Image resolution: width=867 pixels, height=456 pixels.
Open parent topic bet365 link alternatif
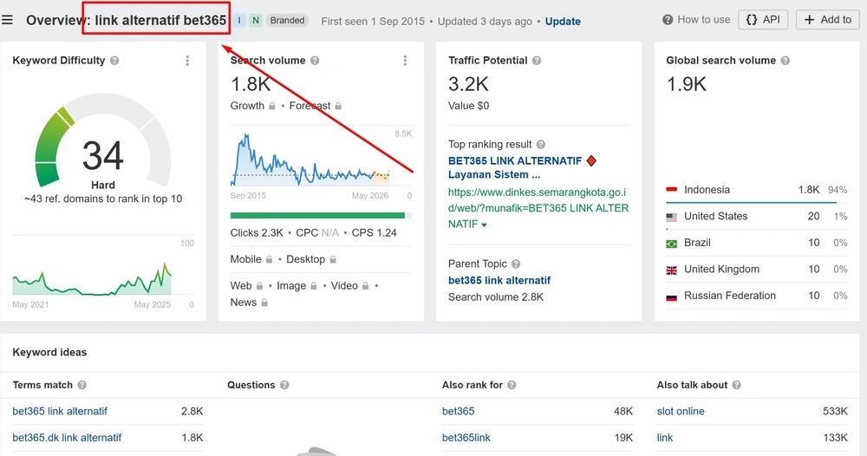499,280
